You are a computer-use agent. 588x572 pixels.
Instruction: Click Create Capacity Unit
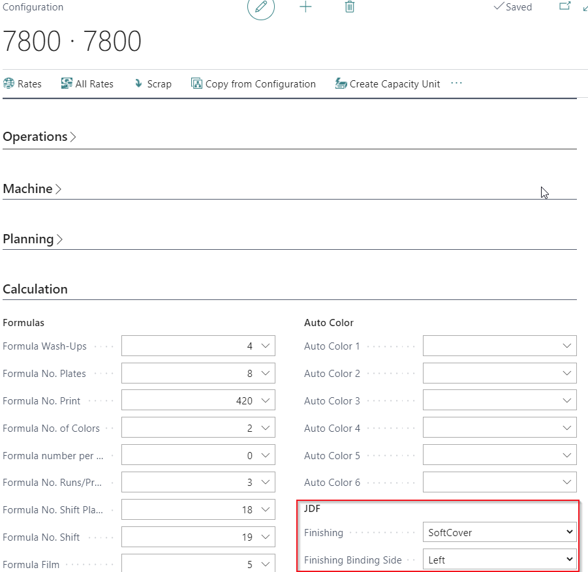pos(388,83)
